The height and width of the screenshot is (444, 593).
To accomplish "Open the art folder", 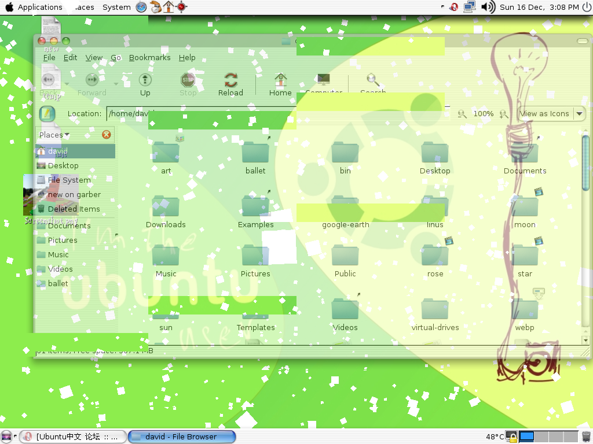I will coord(166,158).
